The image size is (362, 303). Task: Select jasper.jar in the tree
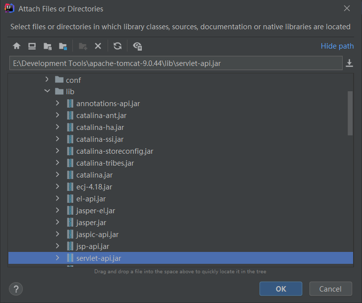pyautogui.click(x=91, y=223)
